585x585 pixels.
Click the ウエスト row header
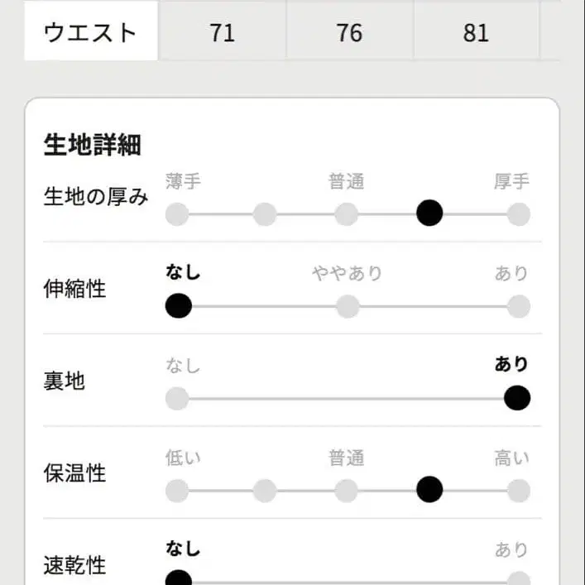point(90,32)
